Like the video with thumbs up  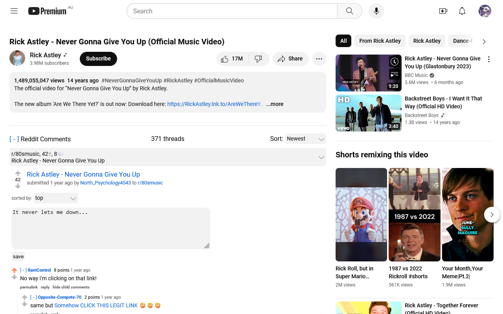tap(233, 59)
